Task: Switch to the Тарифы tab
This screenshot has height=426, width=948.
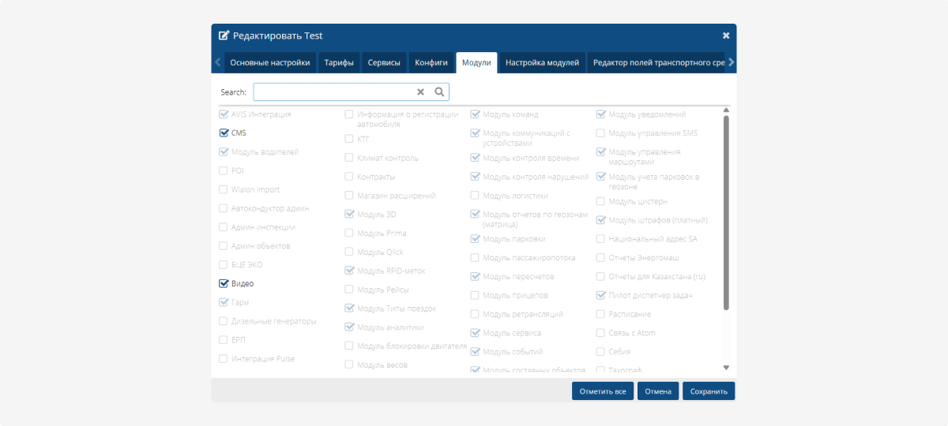Action: coord(338,62)
